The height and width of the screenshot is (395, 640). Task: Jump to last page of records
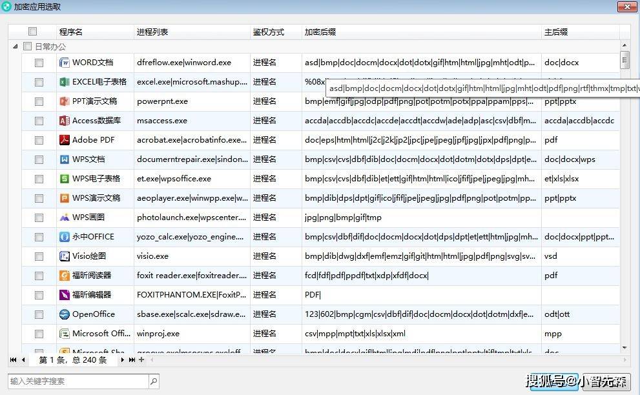132,360
